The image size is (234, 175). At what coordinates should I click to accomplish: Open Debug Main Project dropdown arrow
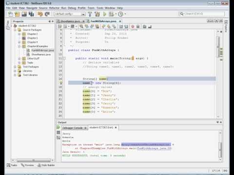tap(116, 14)
